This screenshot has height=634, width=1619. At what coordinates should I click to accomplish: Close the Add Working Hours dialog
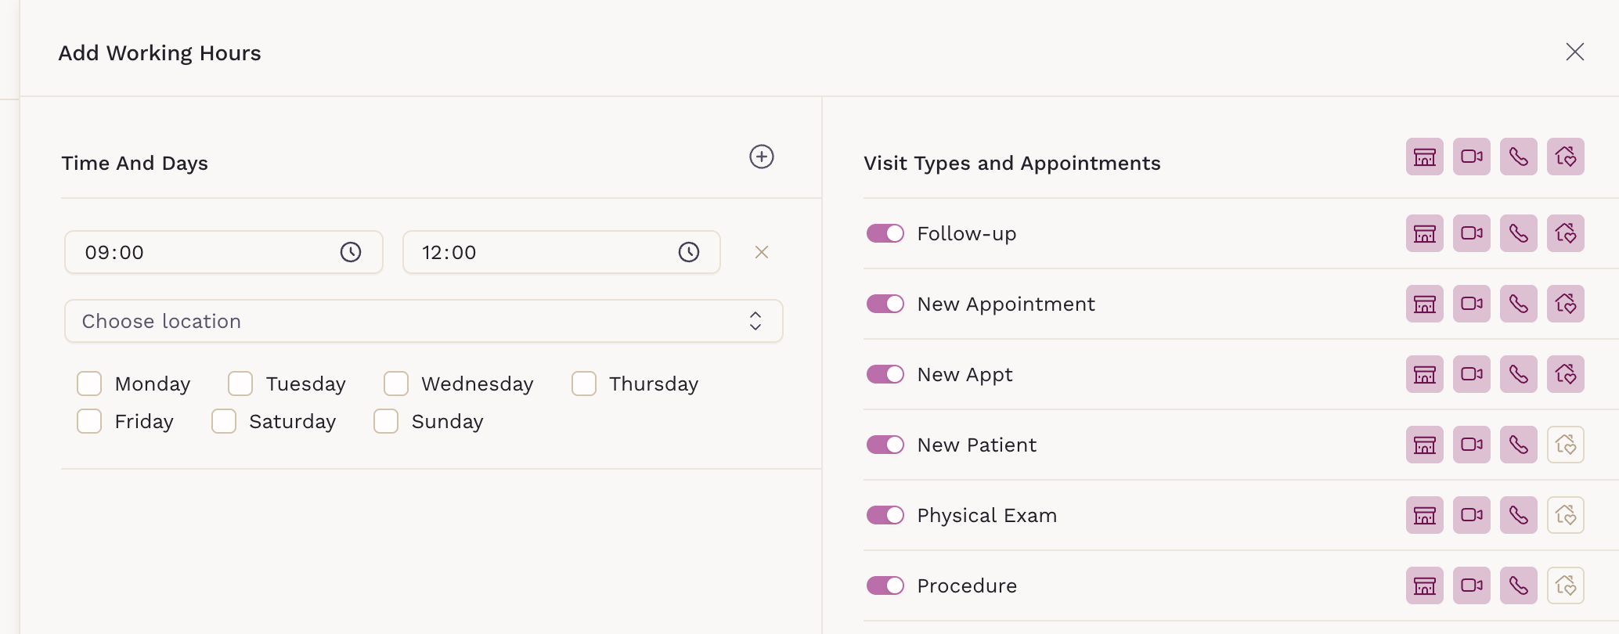(x=1574, y=52)
